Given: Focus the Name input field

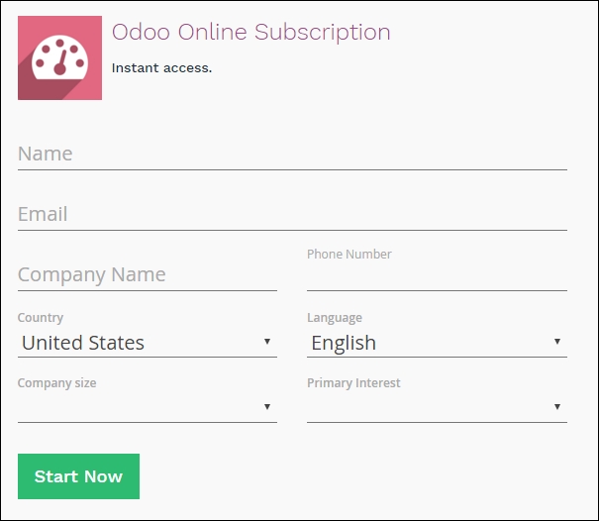Looking at the screenshot, I should point(292,155).
